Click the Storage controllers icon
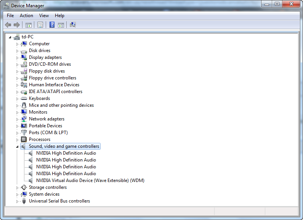This screenshot has width=303, height=220. point(24,187)
